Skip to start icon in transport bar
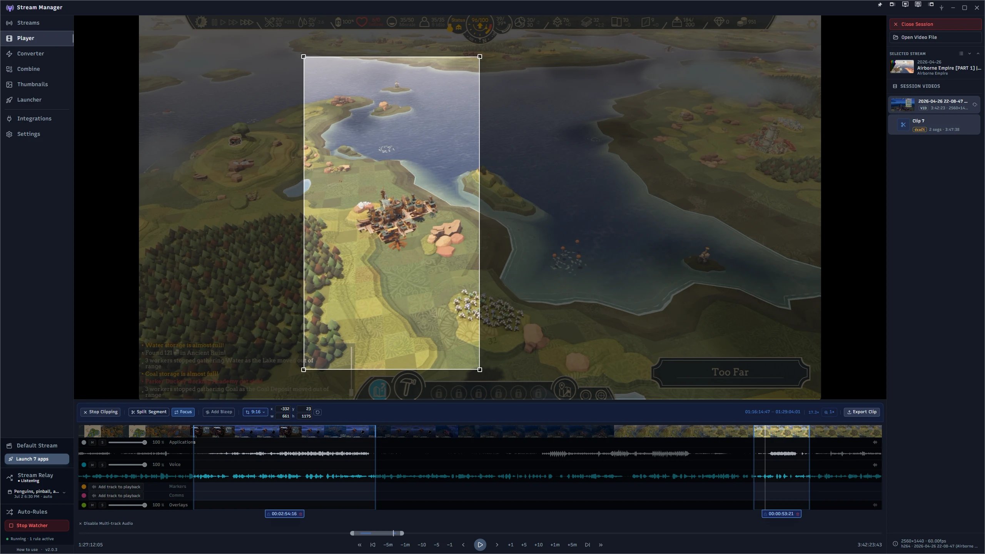The image size is (985, 554). click(372, 545)
